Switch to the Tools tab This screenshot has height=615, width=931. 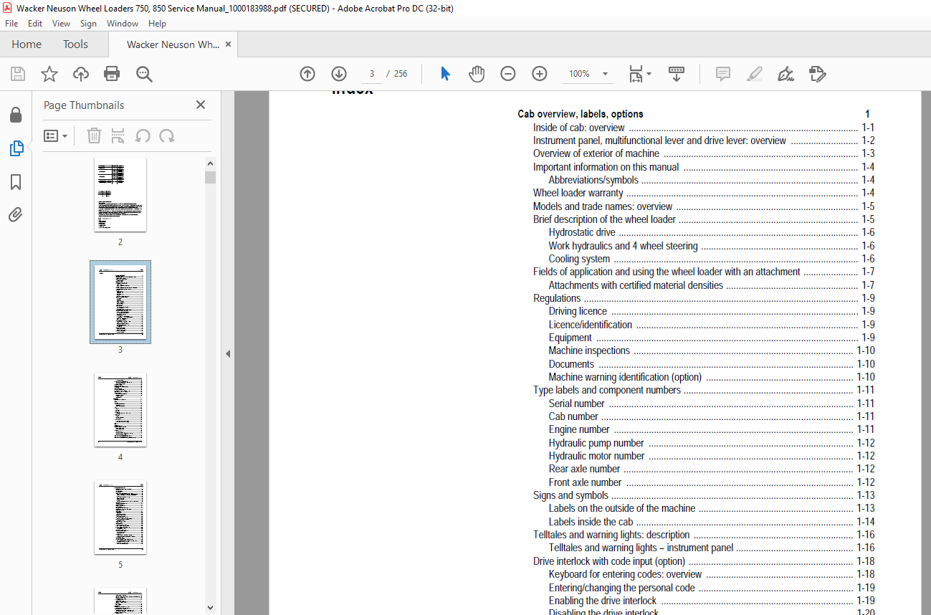[x=75, y=44]
